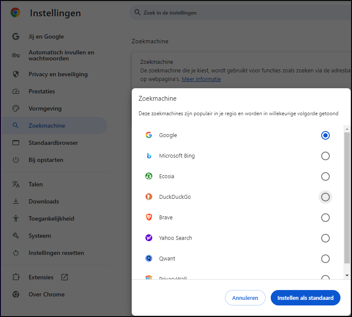
Task: Choose the Yahoo Search radio button
Action: [325, 238]
